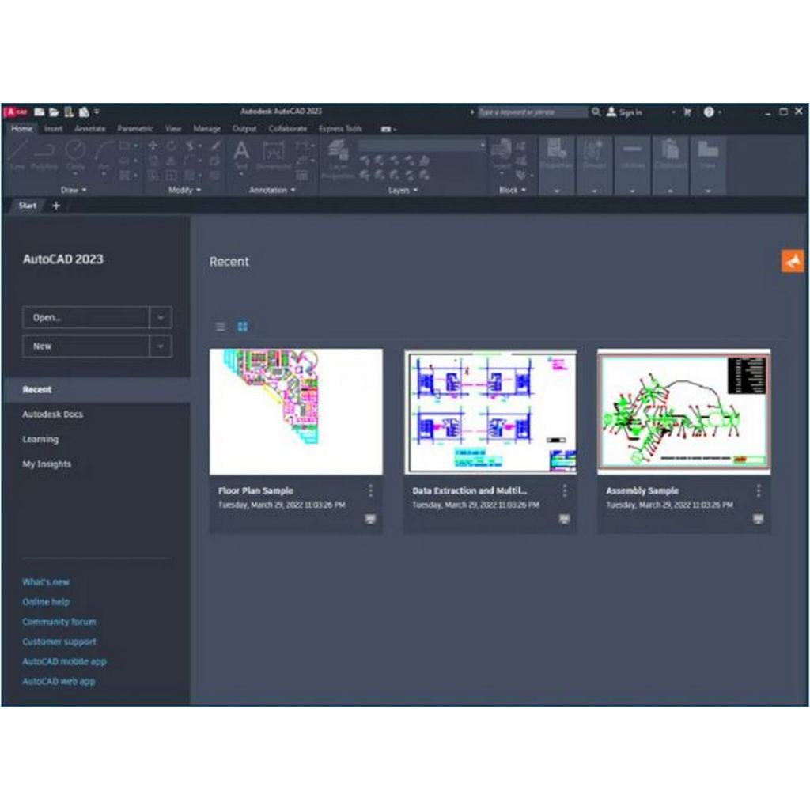Click the New button

[x=86, y=346]
